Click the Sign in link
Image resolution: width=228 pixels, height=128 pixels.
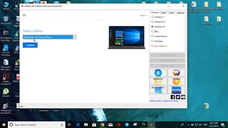coord(143,15)
